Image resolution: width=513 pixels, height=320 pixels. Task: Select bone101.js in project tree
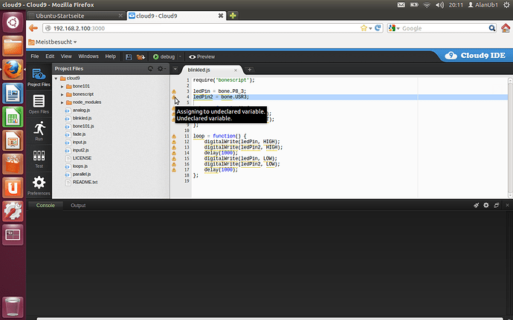coord(83,125)
